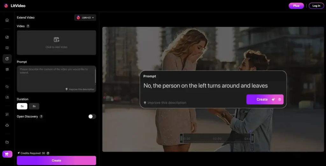326x166 pixels.
Task: Click the LitVideo brand name
Action: click(18, 6)
